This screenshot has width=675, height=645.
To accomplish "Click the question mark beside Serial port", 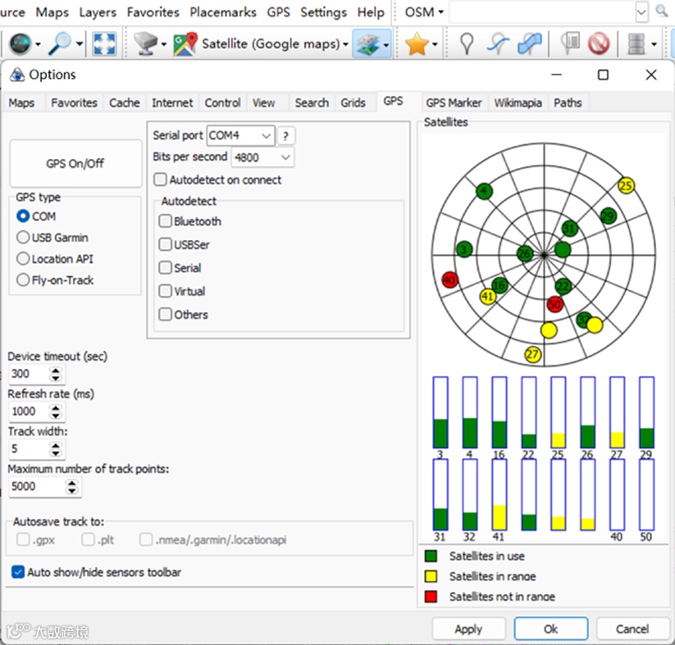I will coord(286,136).
